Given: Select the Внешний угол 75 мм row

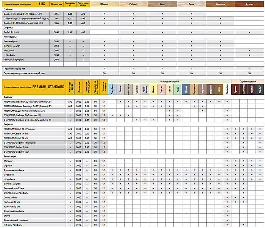Looking at the screenshot, I should click(133, 188).
